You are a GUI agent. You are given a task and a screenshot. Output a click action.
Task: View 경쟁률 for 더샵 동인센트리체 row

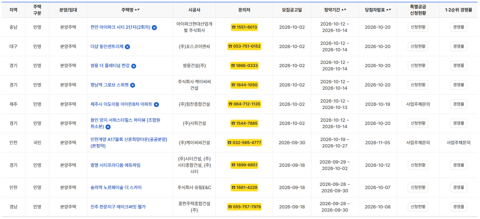click(458, 47)
